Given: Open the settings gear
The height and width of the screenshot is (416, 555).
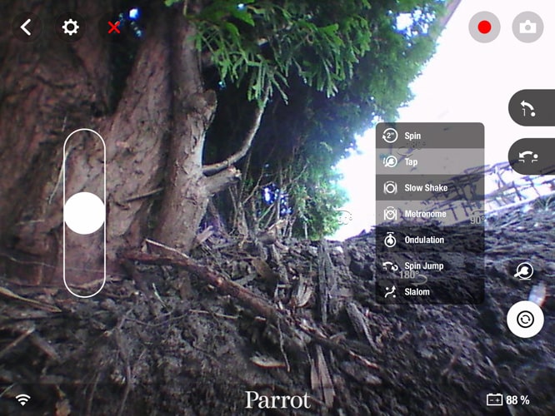Looking at the screenshot, I should point(70,27).
